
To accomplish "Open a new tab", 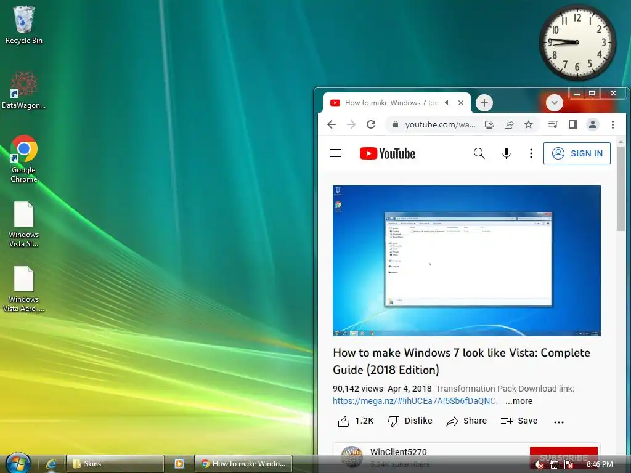I will [x=484, y=103].
